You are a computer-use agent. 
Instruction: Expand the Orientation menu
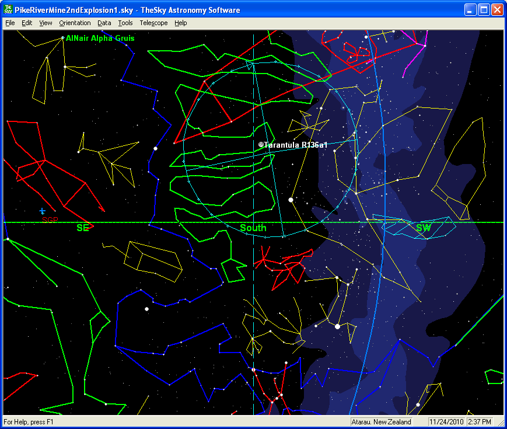pyautogui.click(x=75, y=23)
